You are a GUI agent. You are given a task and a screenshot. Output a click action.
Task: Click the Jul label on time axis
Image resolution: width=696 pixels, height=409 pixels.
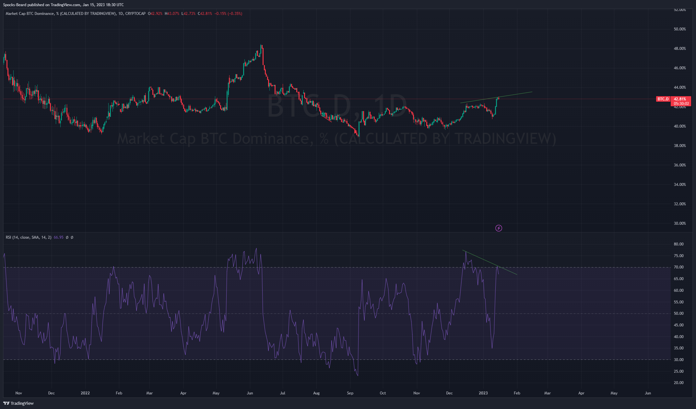(x=283, y=393)
